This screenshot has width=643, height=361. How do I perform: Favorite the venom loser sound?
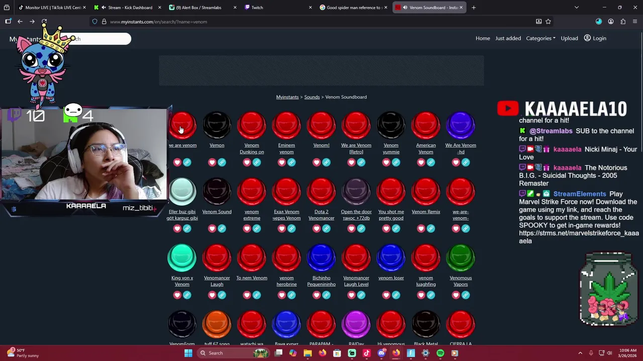[386, 295]
